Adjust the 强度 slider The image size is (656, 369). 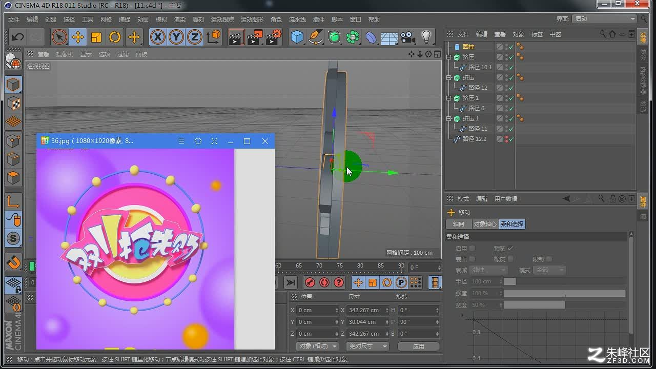(x=564, y=293)
